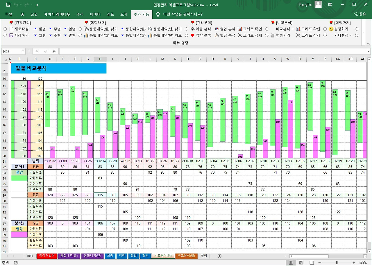
Task: Select the radio circle left of 저장하기
Action: coord(5,35)
